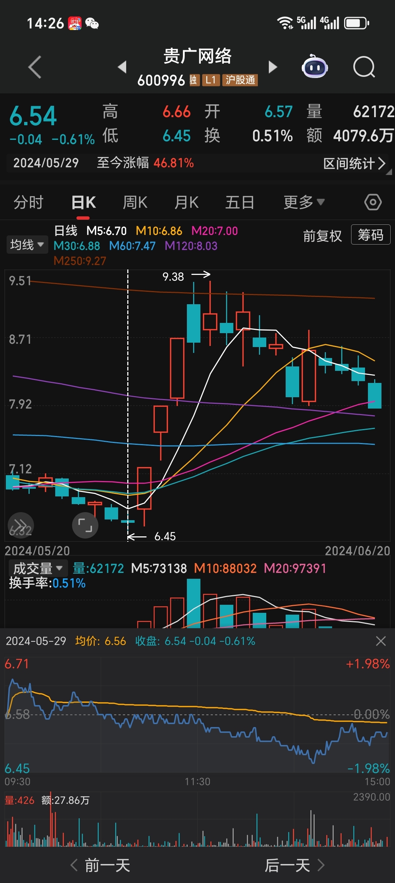The width and height of the screenshot is (395, 883).
Task: Tap the intraday date 2024-05-29
Action: 36,641
